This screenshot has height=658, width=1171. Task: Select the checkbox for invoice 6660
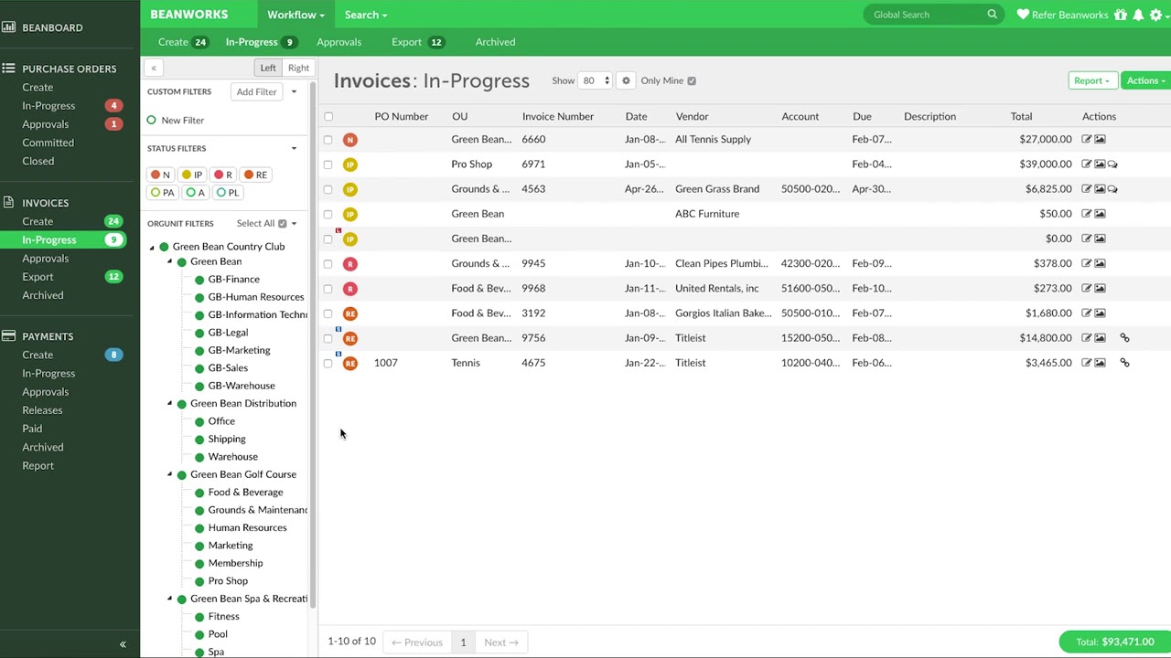328,140
